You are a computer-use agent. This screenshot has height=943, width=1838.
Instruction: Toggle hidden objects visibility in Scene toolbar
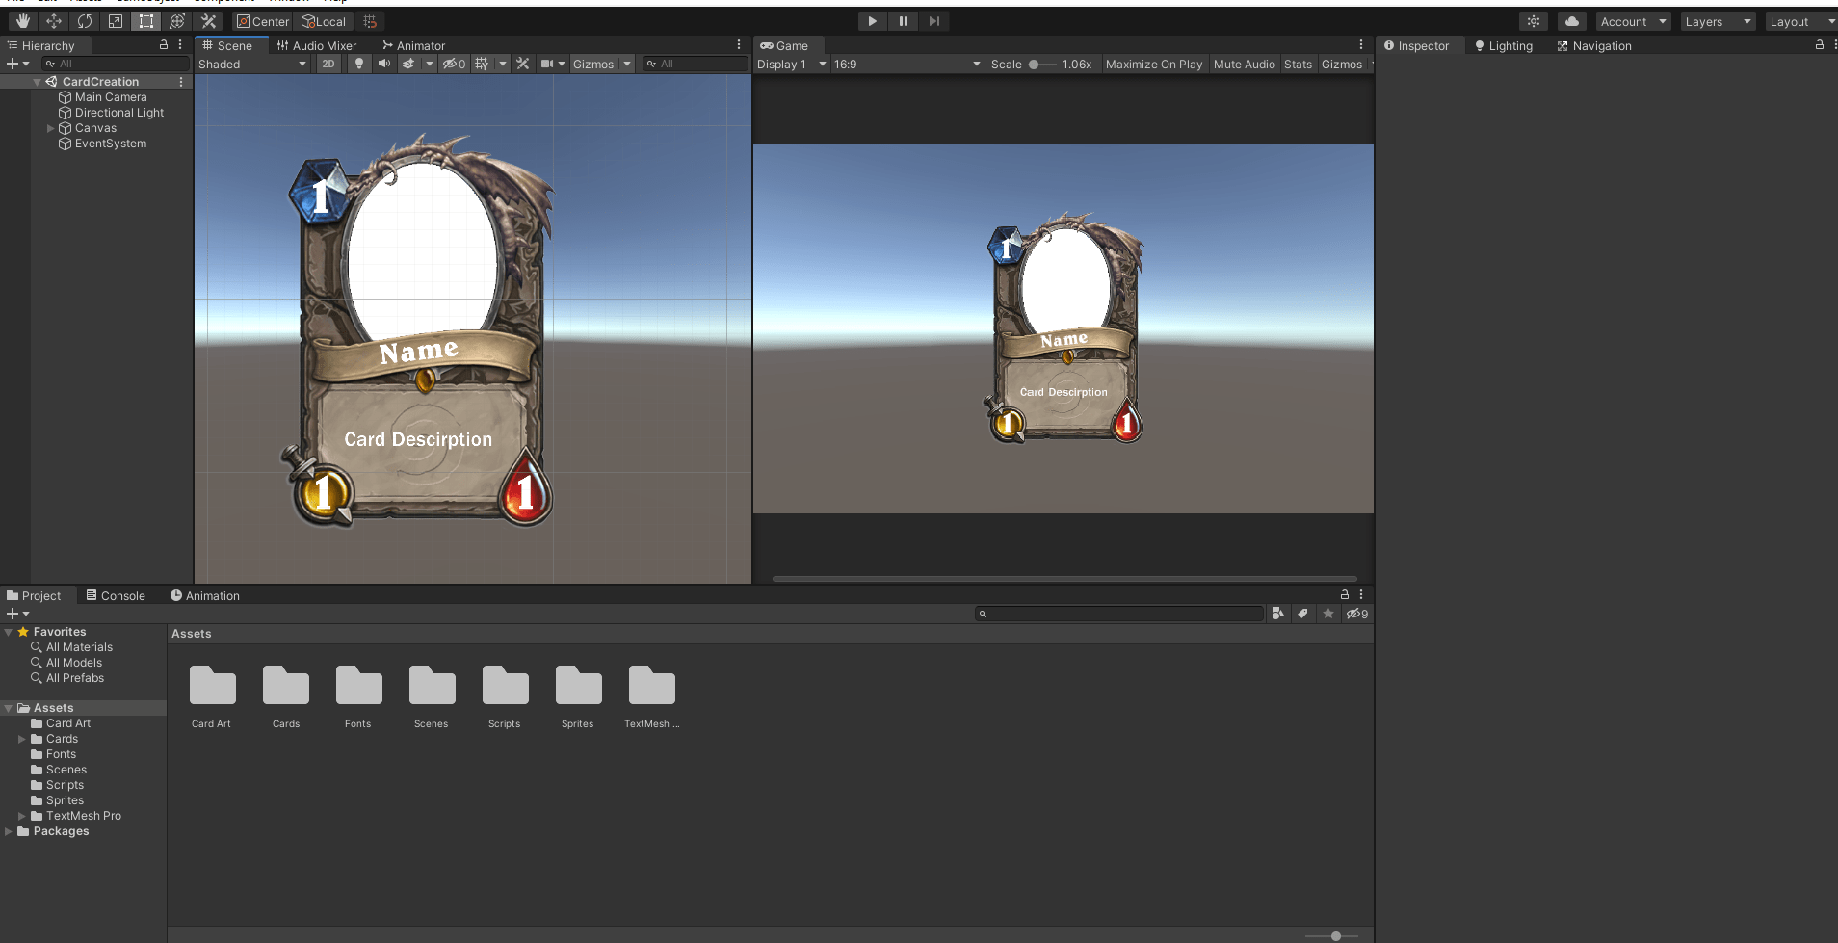[454, 64]
